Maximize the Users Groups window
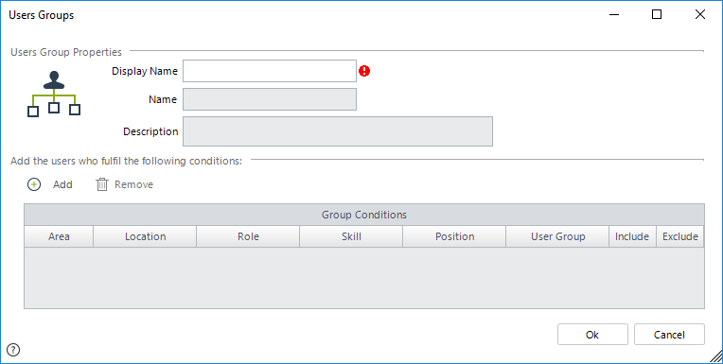Viewport: 723px width, 364px height. click(657, 15)
